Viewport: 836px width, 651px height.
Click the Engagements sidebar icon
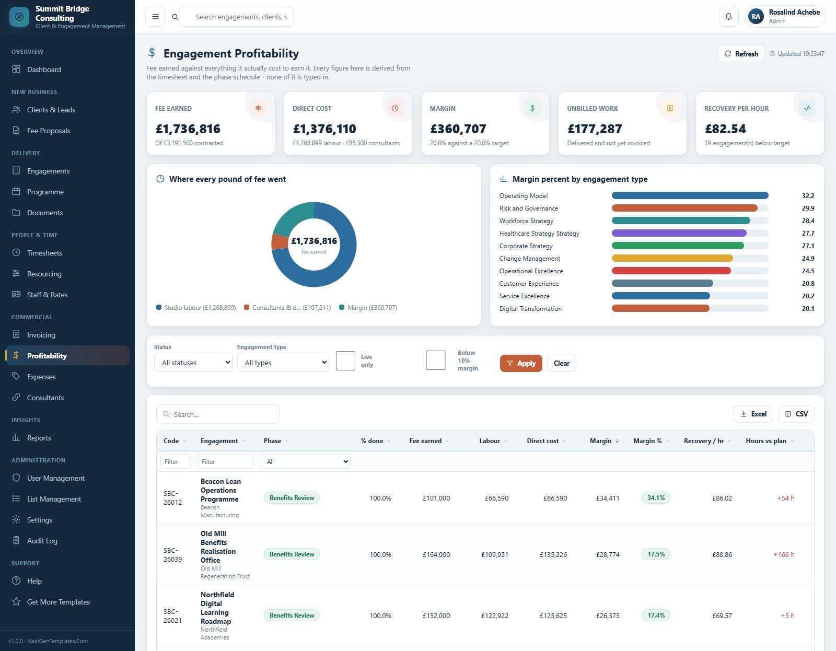point(16,171)
